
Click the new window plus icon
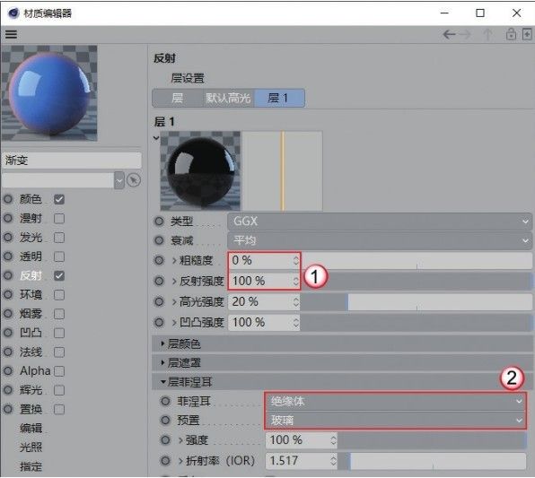[x=527, y=34]
